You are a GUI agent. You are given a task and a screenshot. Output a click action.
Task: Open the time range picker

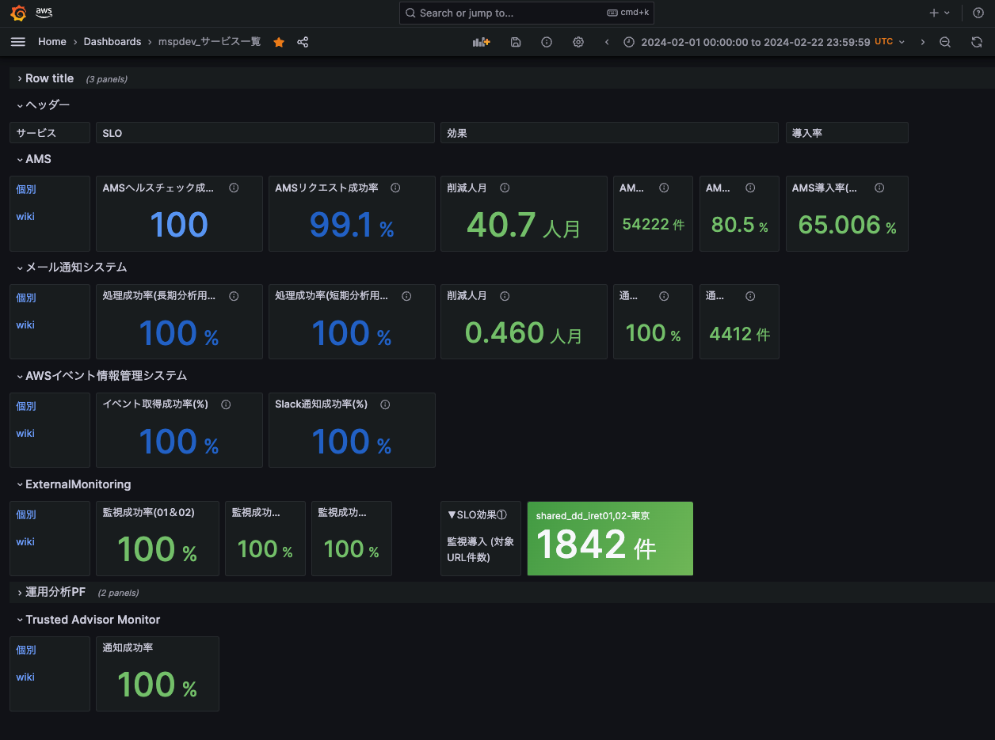755,42
